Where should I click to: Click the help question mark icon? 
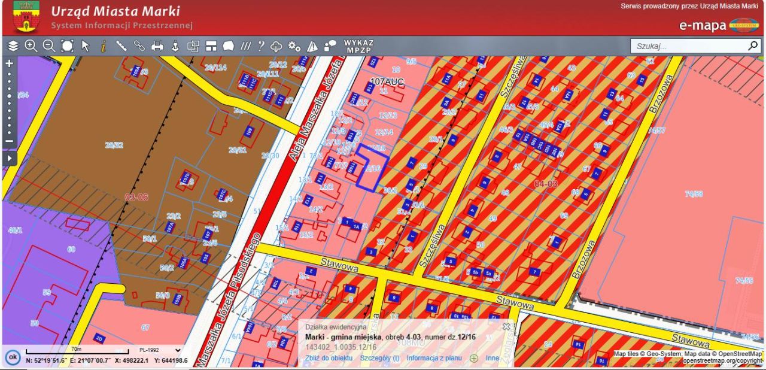(261, 46)
